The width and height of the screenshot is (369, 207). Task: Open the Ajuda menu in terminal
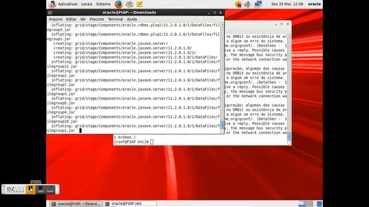tap(132, 19)
